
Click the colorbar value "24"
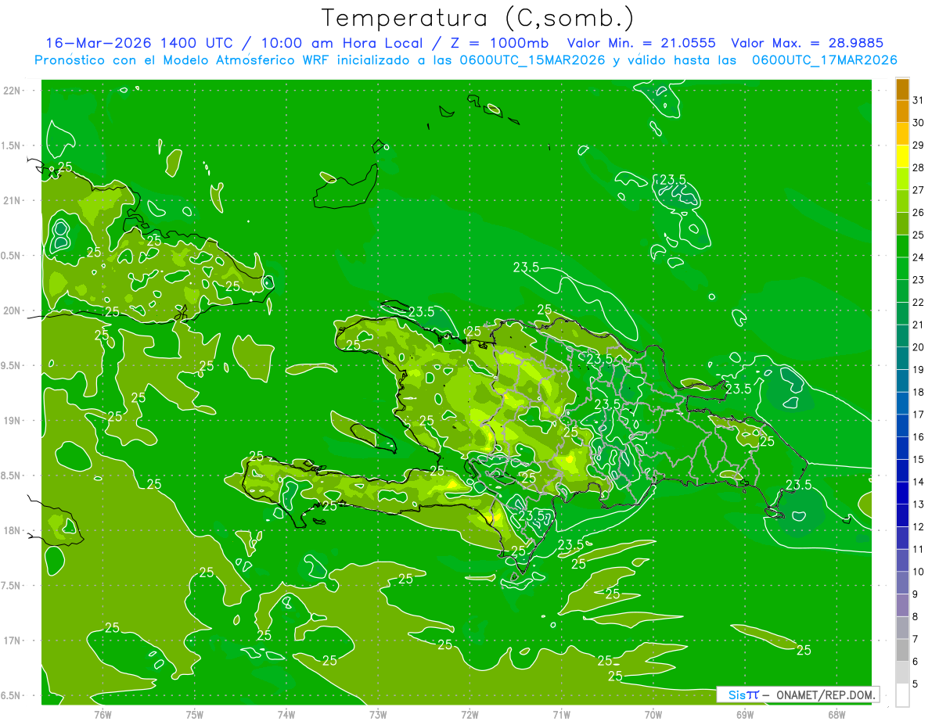918,257
